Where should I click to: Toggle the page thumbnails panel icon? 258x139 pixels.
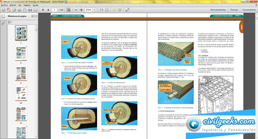[x=3, y=16]
